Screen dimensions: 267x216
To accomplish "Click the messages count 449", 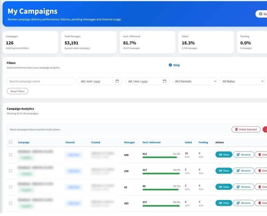I will pos(126,155).
